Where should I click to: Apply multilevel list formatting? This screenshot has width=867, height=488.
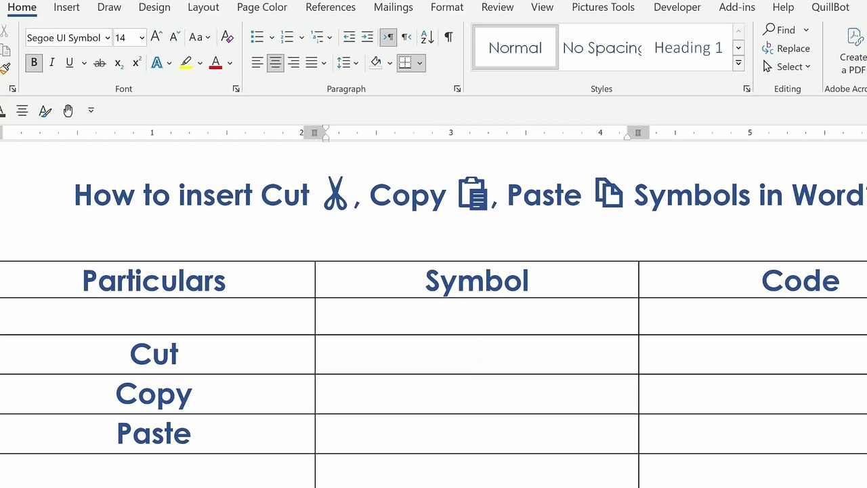(317, 37)
